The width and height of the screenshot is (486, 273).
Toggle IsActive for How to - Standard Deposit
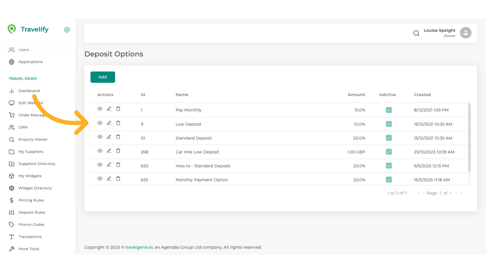389,166
